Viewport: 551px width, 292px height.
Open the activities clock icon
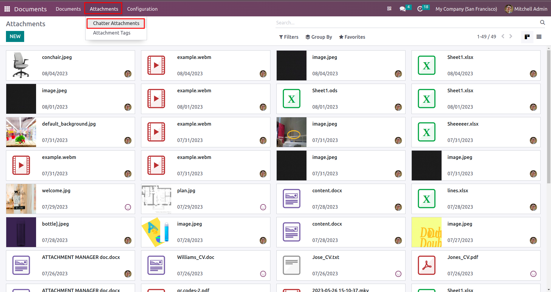(x=420, y=9)
